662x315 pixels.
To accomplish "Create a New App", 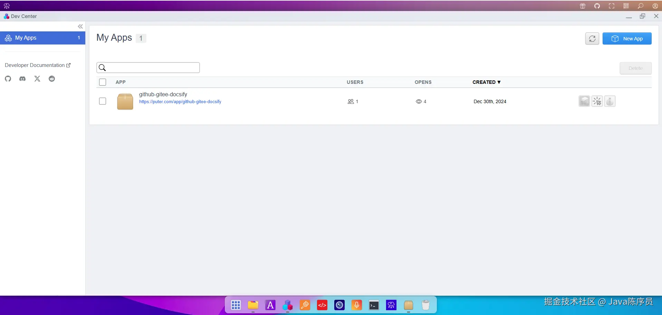I will pyautogui.click(x=627, y=39).
